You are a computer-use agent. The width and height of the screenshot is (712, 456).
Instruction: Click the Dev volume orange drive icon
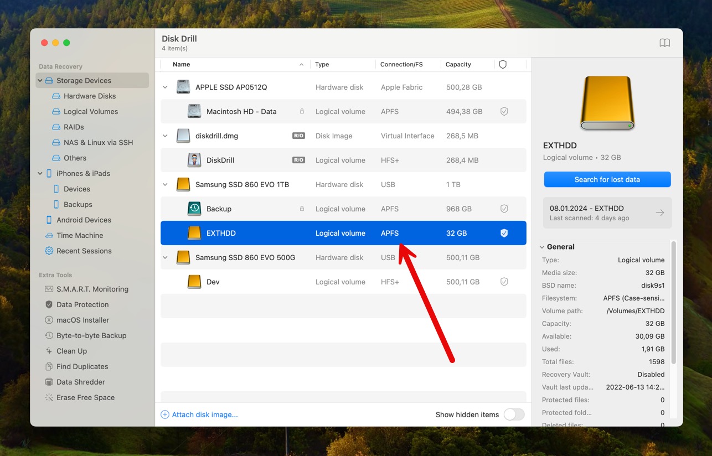(194, 282)
